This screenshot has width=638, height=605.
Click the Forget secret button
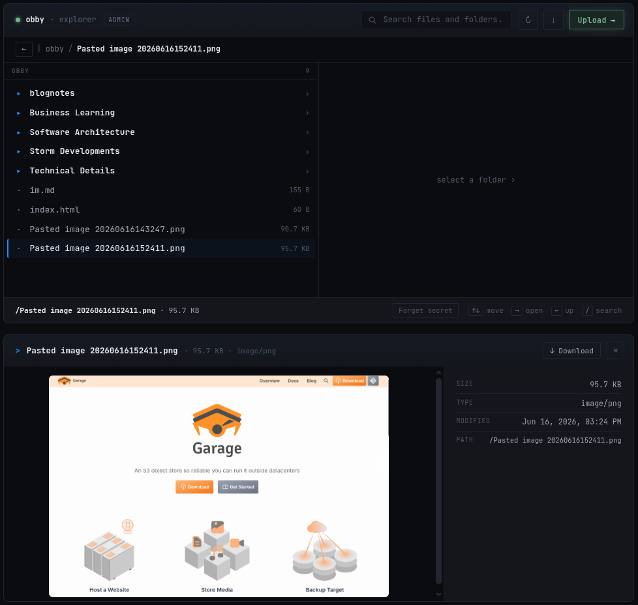tap(425, 310)
